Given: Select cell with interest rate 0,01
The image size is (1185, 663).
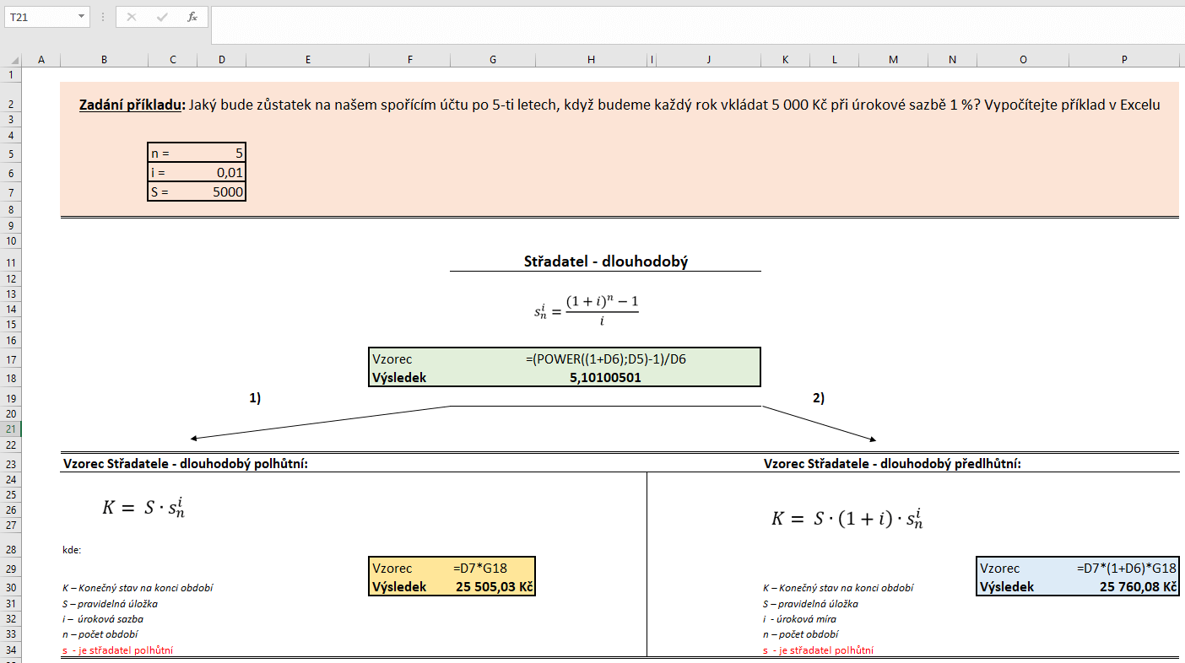Looking at the screenshot, I should click(221, 173).
